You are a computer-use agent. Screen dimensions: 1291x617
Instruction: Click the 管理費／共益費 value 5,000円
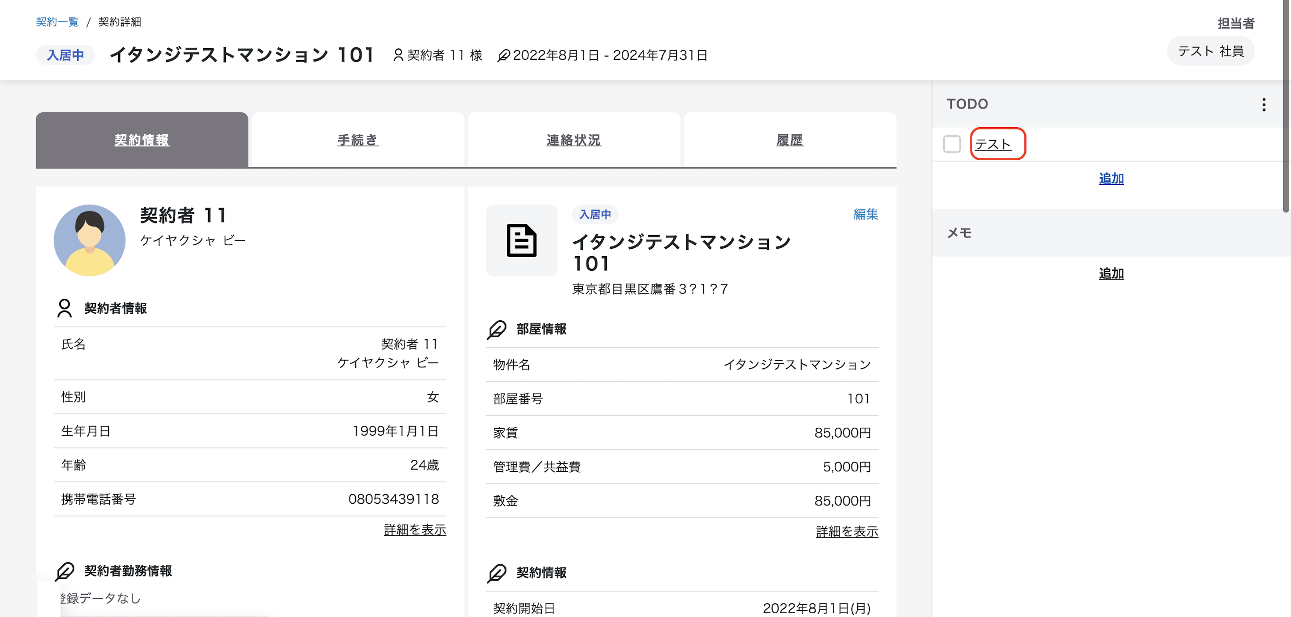pyautogui.click(x=847, y=467)
